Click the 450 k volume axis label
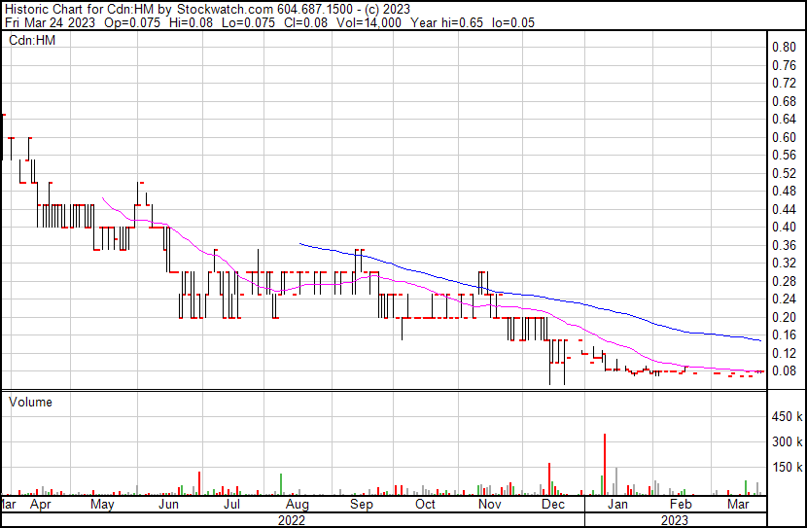 click(x=787, y=417)
